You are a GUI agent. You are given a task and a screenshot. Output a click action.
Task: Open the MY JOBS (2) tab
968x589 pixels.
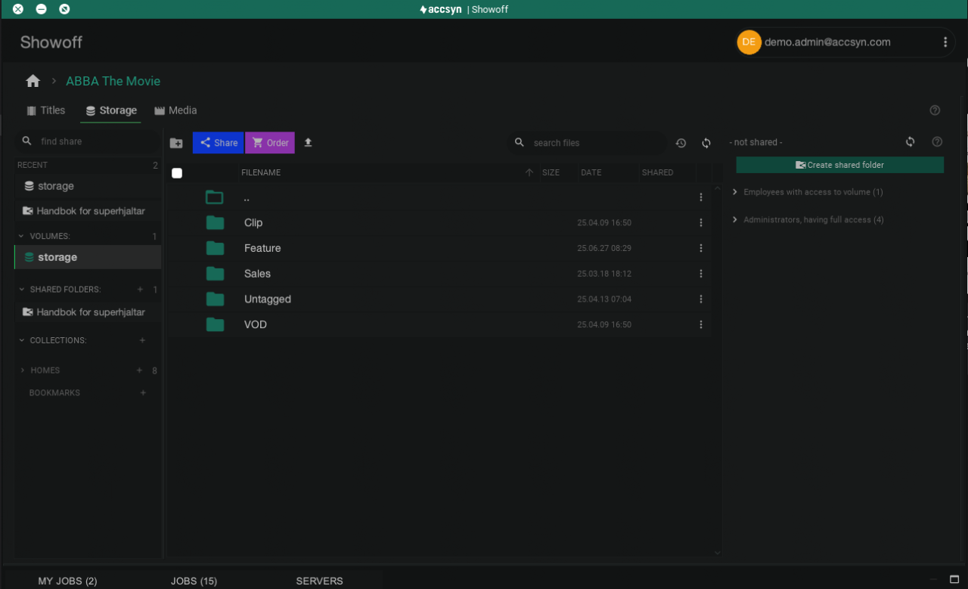click(68, 581)
